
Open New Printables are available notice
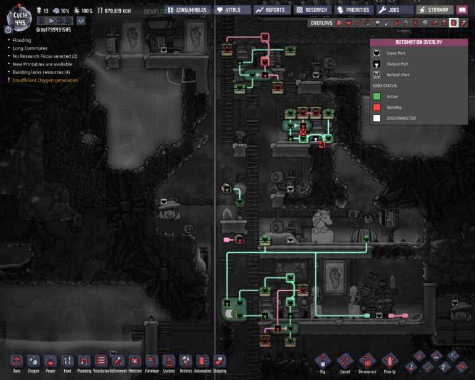point(42,64)
